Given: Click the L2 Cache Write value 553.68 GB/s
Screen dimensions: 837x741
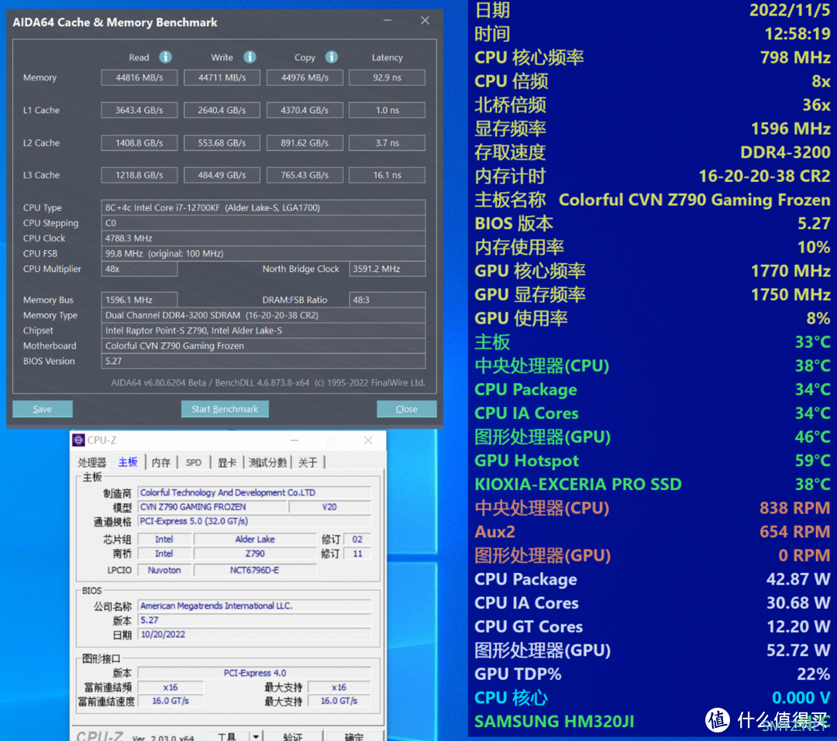Looking at the screenshot, I should [222, 143].
